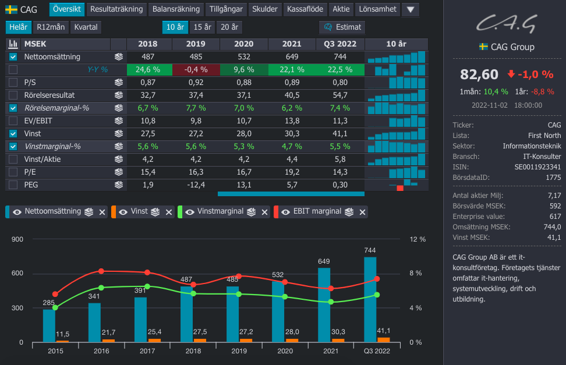Uncheck the Nettoomsättning checkbox
566x365 pixels.
(13, 57)
